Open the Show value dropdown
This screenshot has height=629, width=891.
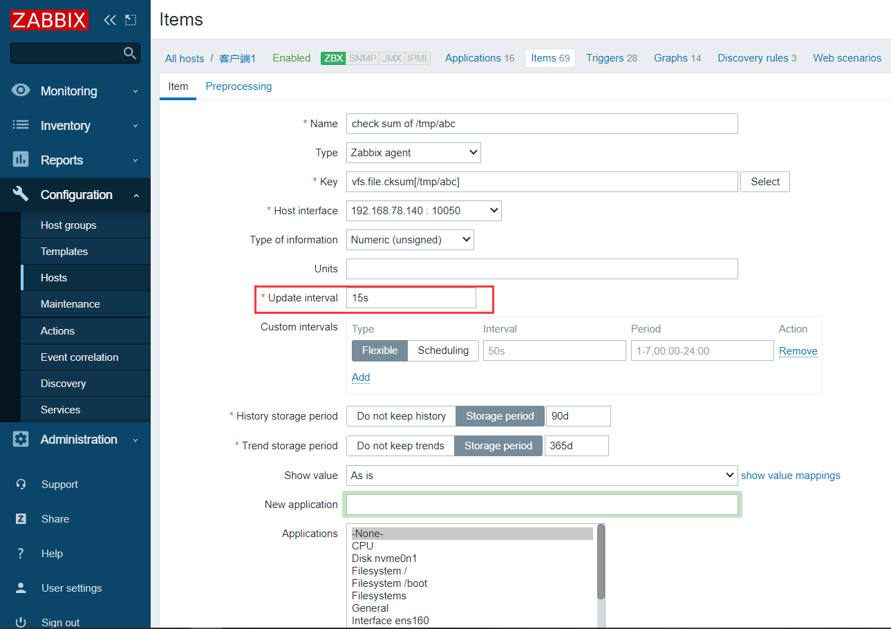click(x=542, y=476)
